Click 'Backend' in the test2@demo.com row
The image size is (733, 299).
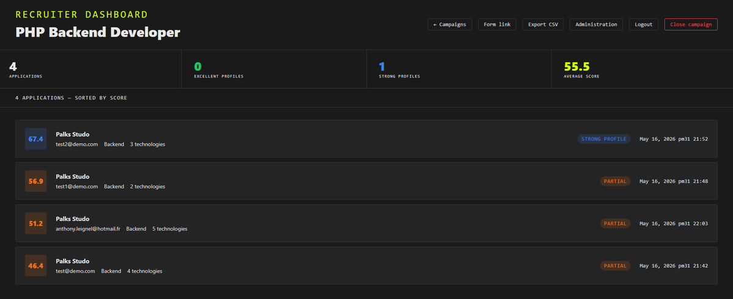[x=114, y=145]
